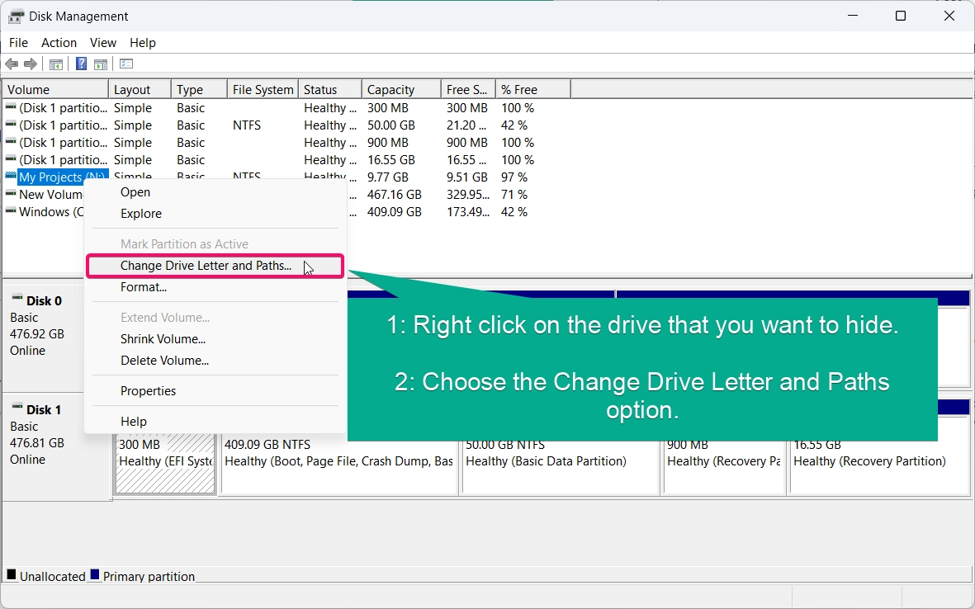975x609 pixels.
Task: Choose Properties in the context menu
Action: pyautogui.click(x=148, y=391)
